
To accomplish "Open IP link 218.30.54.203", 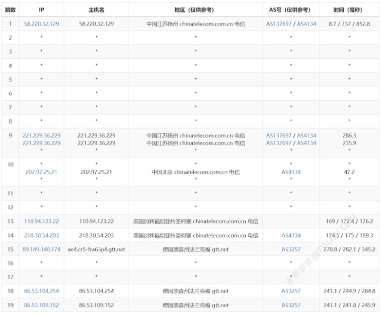I will pos(41,235).
